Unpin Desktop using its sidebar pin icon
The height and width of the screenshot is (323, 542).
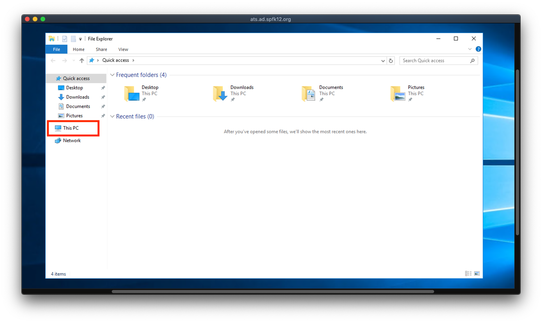pyautogui.click(x=103, y=88)
